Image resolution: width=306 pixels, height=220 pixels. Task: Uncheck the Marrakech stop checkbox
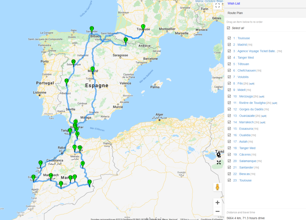[229, 122]
